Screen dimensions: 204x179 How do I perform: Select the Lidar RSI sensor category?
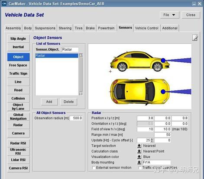(18, 160)
